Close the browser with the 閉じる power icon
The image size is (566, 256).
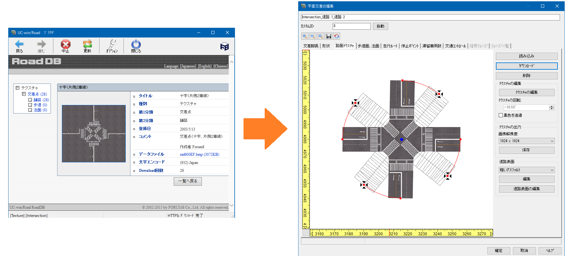tap(136, 44)
